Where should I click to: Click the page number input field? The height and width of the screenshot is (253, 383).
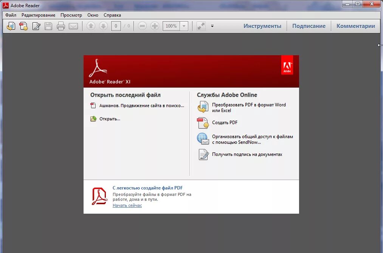click(116, 26)
